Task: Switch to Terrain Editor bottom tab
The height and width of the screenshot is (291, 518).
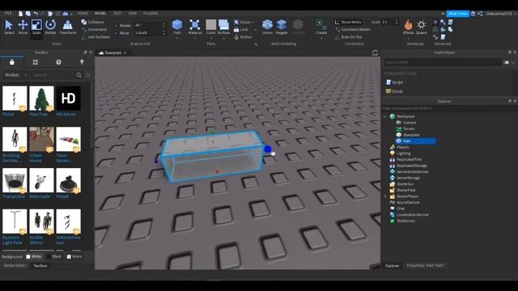Action: pyautogui.click(x=15, y=266)
